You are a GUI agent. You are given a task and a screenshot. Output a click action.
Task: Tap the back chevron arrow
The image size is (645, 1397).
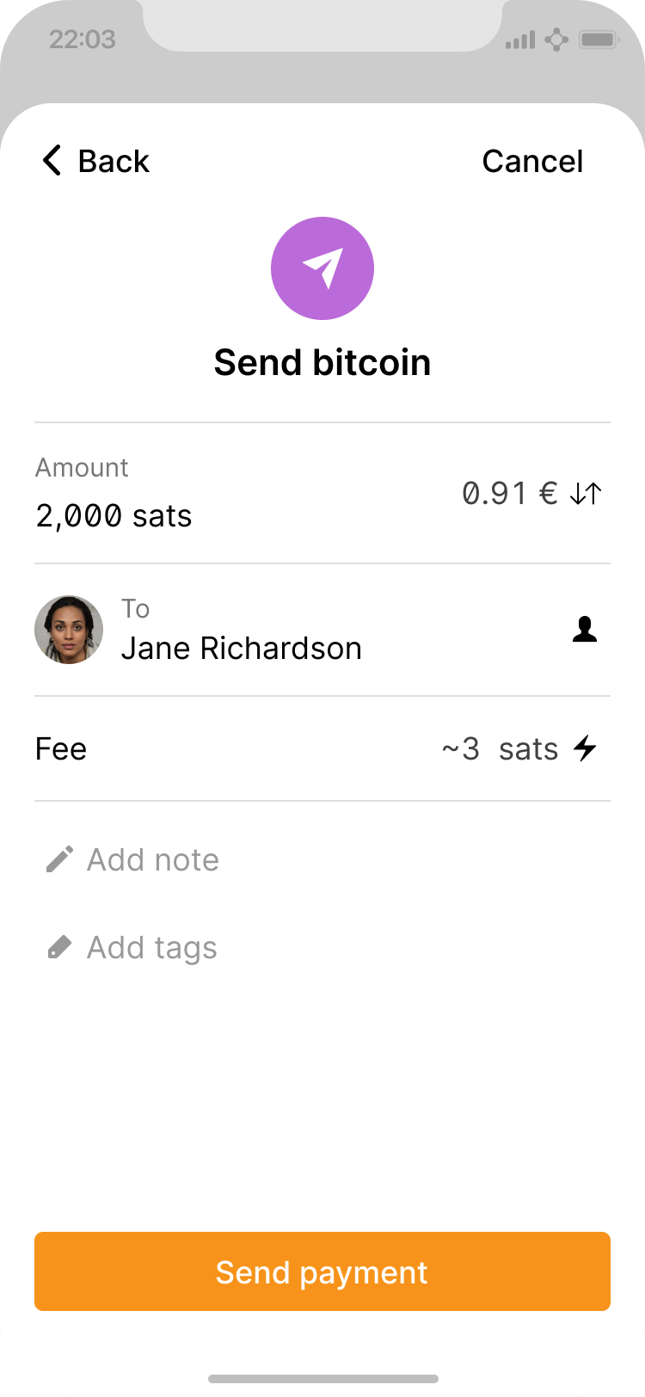pyautogui.click(x=52, y=161)
